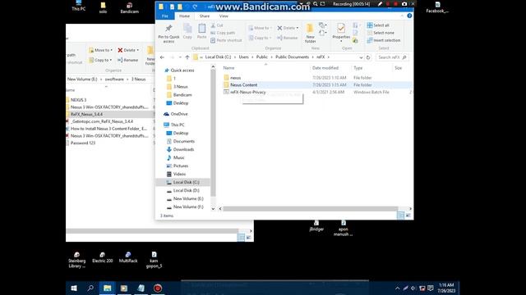The image size is (526, 295).
Task: Select NEXUS 3 folder in back window
Action: click(x=79, y=100)
